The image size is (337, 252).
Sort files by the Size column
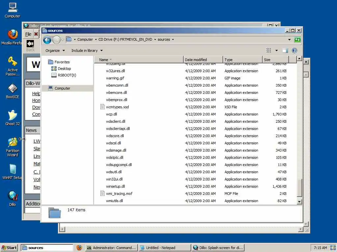[275, 60]
